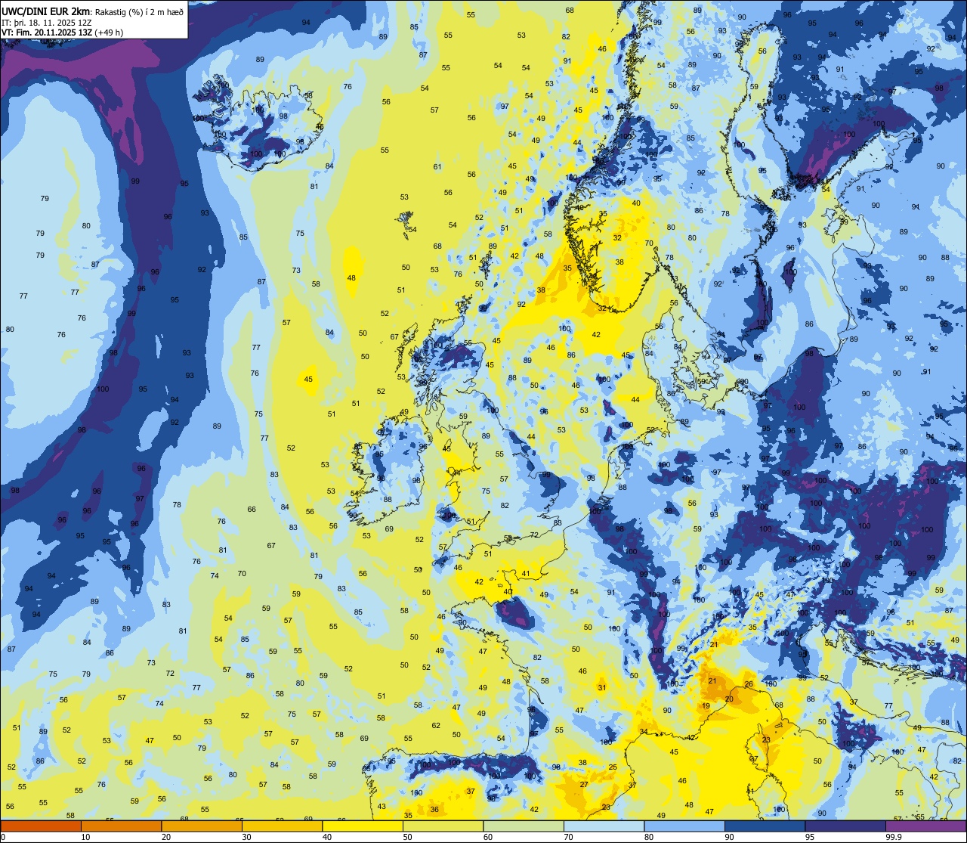Click the map humidity value '62'
Viewport: 967px width, 843px height.
436,726
